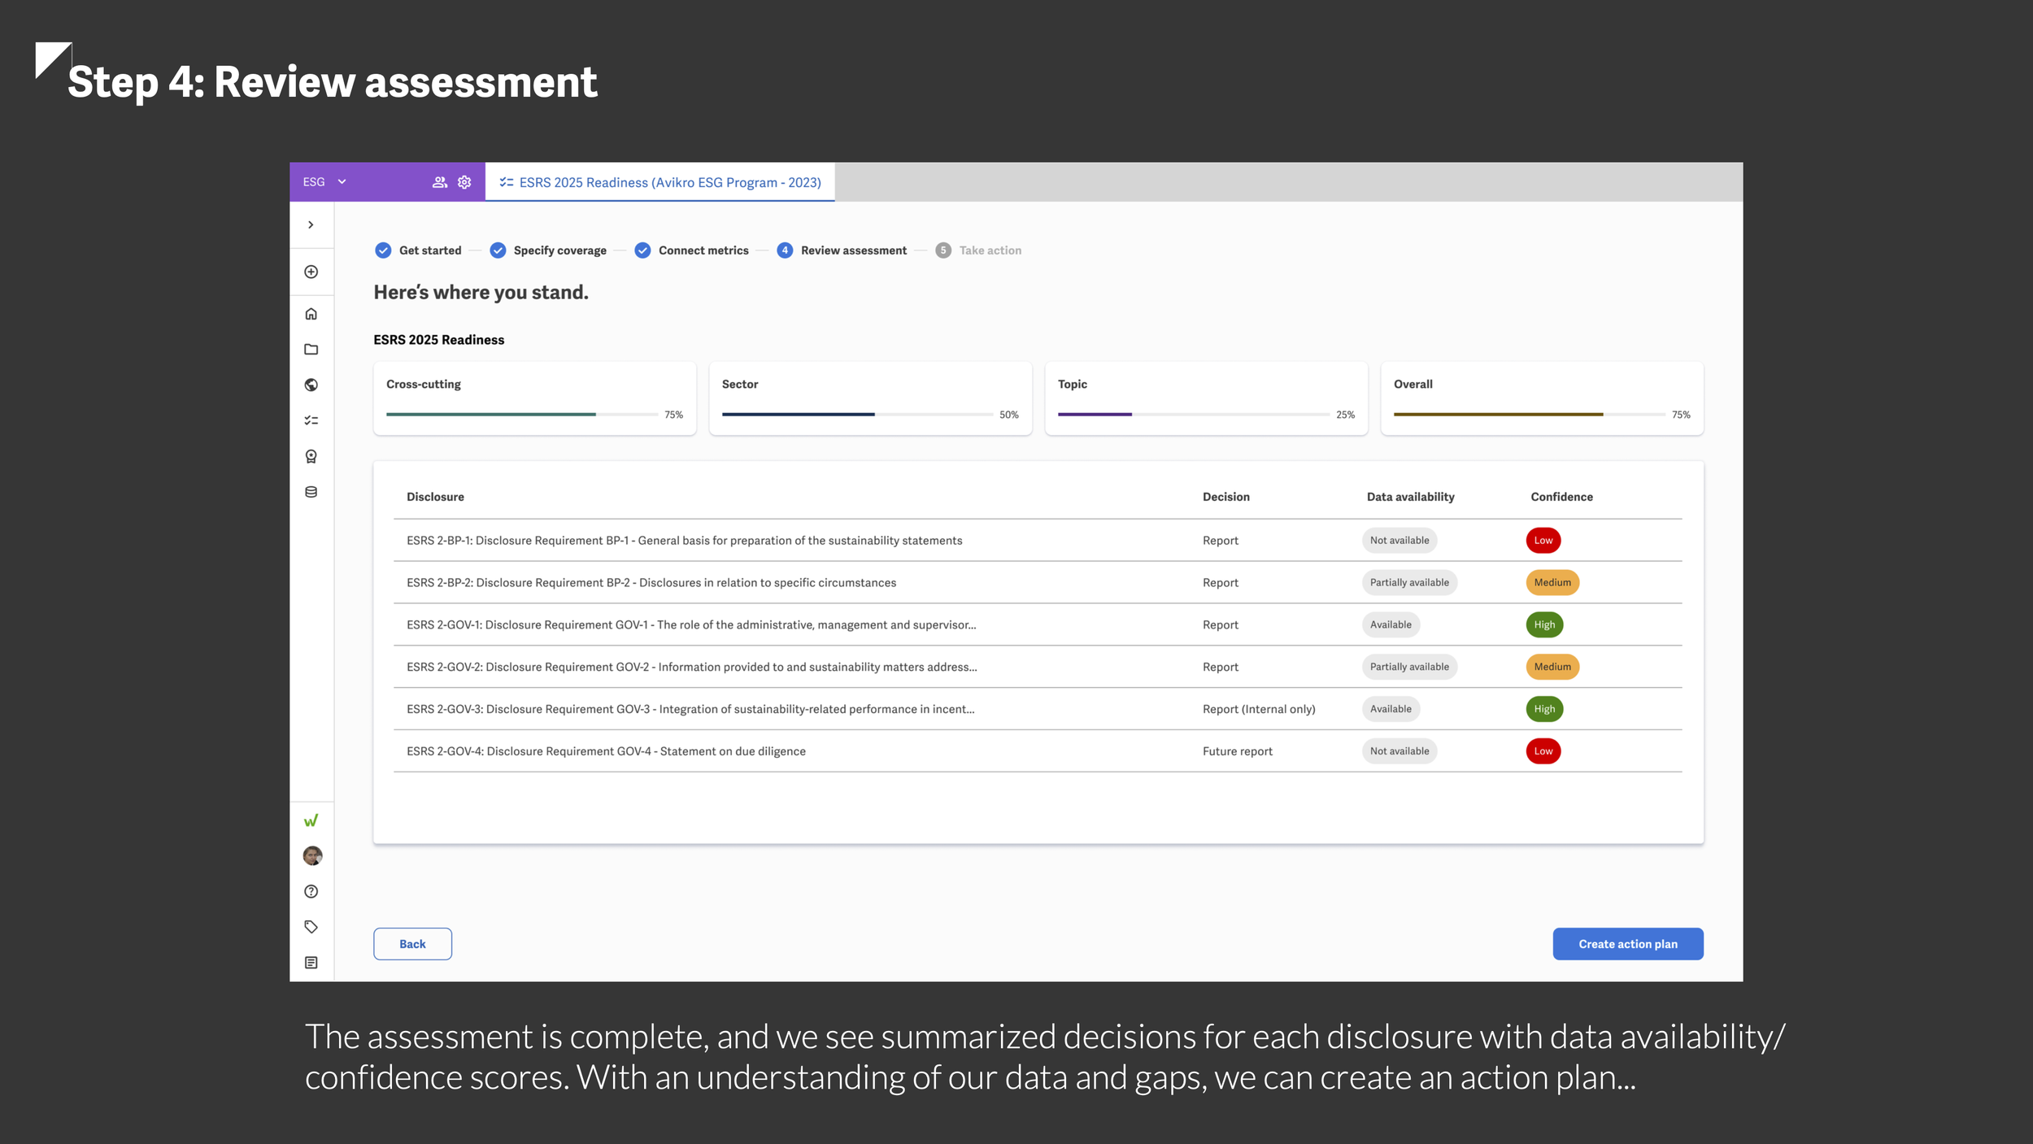Click the notes page sidebar icon
2033x1144 pixels.
[311, 963]
